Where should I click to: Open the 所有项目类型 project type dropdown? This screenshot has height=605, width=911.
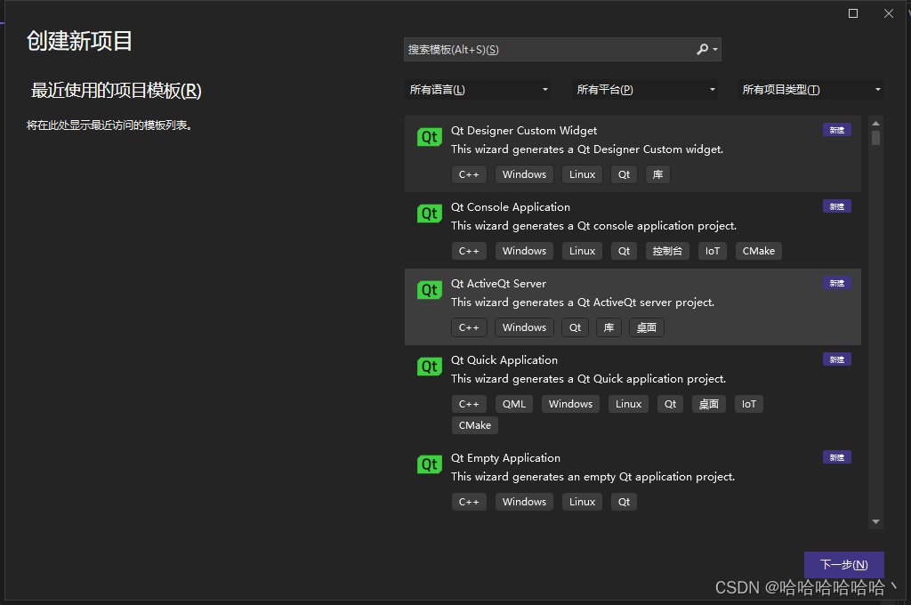[x=810, y=90]
